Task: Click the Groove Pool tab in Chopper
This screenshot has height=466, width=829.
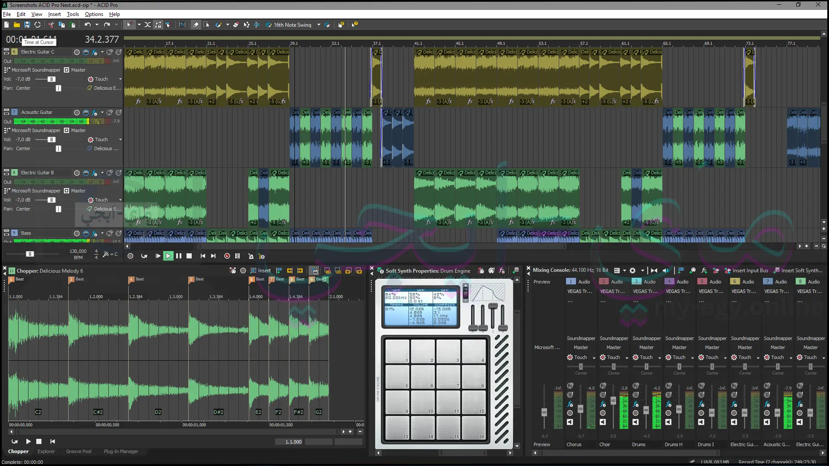Action: (79, 451)
